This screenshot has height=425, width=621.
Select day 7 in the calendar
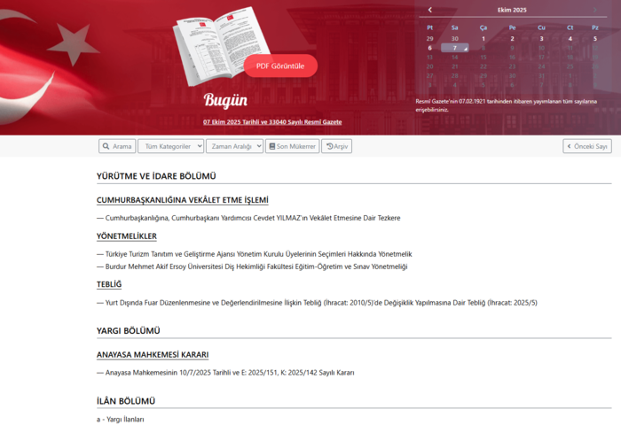point(454,48)
